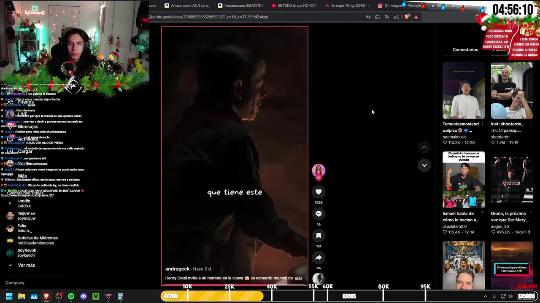
Task: Click the Brave Rewards triangle icon
Action: click(416, 17)
